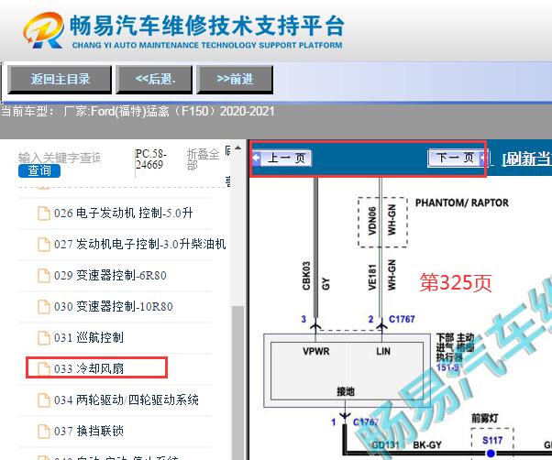Click document icon beside 027 发动机电子控制
This screenshot has width=552, height=460.
point(44,245)
